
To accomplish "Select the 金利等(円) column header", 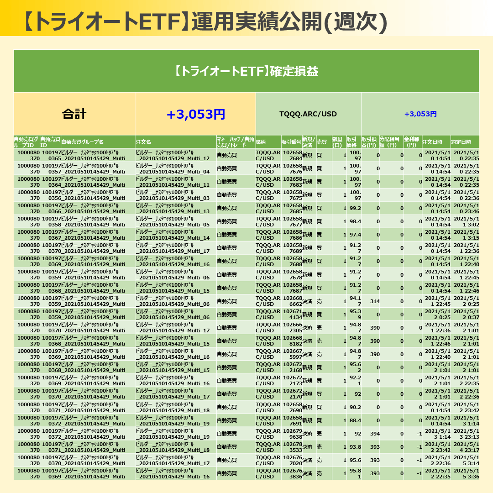I will point(412,142).
